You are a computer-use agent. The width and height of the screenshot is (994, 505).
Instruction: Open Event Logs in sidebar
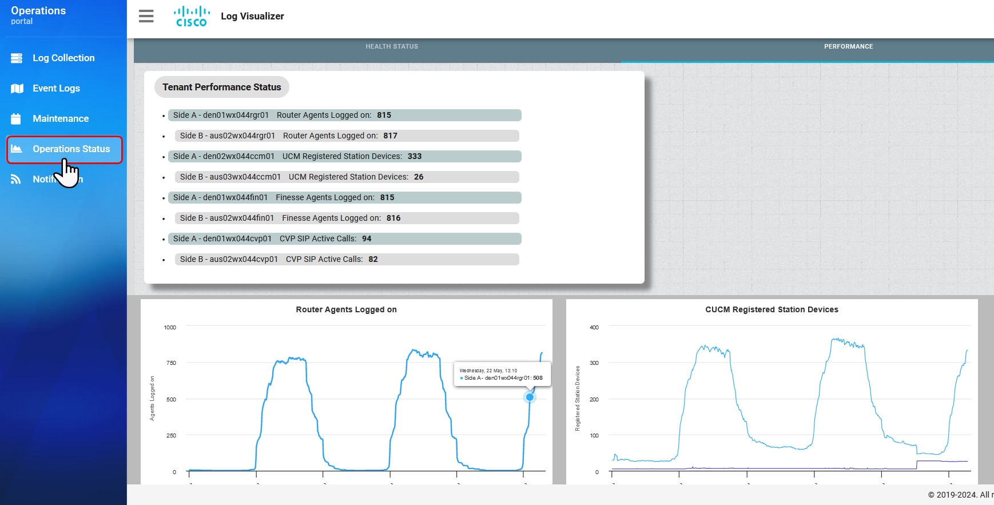(56, 88)
